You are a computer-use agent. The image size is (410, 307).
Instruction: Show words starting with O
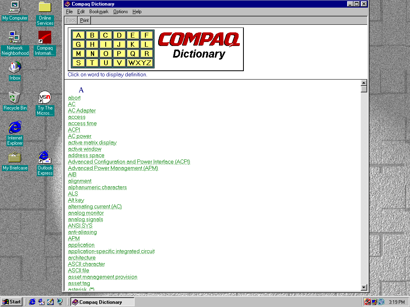tap(106, 54)
